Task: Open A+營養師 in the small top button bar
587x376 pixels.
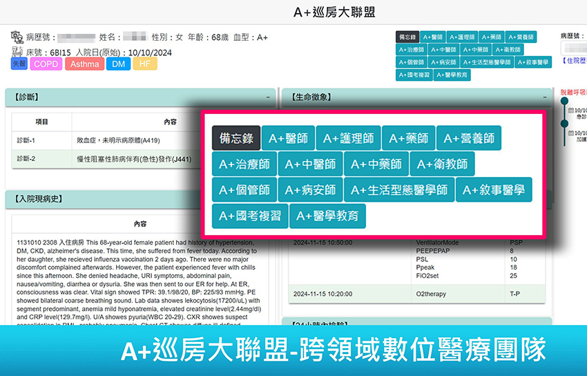Action: coord(521,37)
